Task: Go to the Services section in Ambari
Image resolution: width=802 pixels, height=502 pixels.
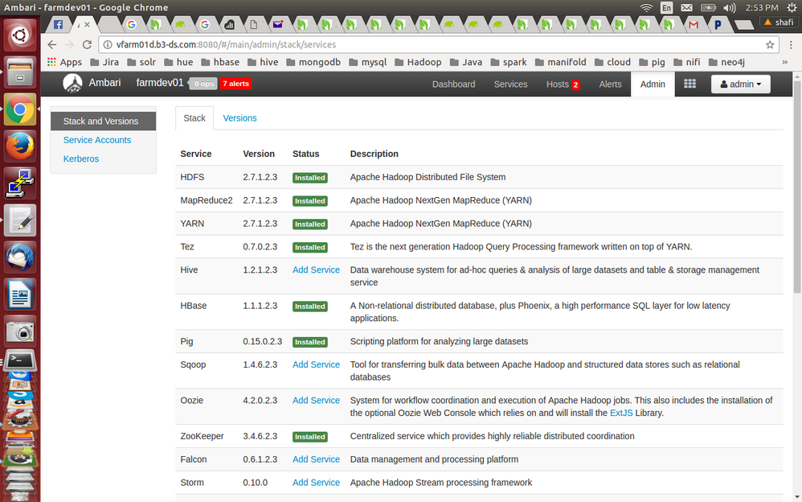Action: point(510,84)
